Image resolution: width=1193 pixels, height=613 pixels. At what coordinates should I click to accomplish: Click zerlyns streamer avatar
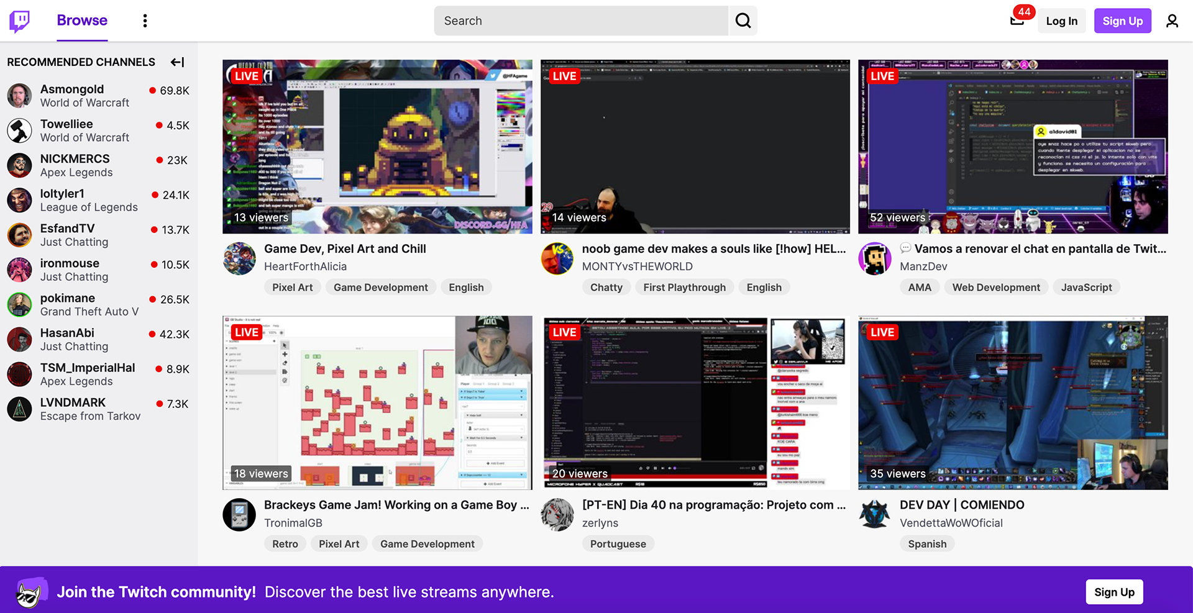pos(557,515)
